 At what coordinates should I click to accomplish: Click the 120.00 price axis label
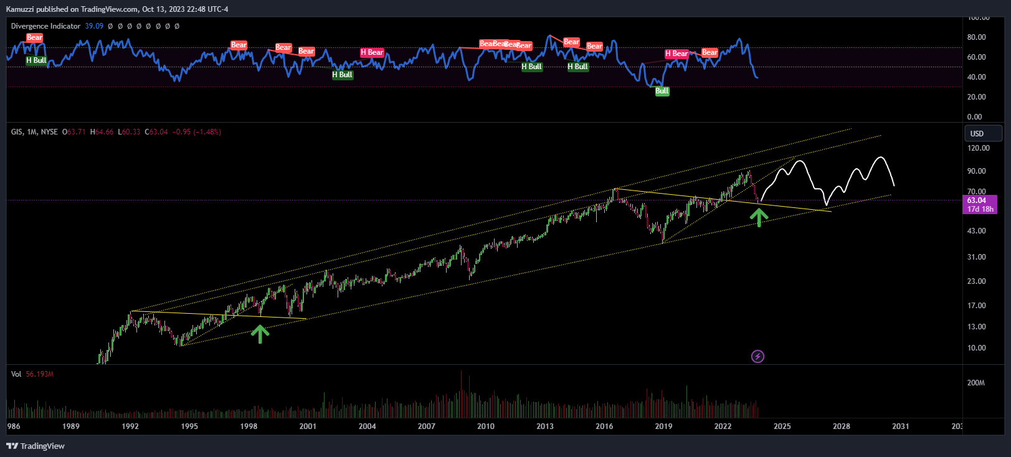[978, 148]
